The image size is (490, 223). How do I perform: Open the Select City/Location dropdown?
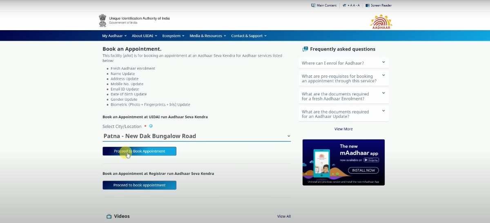[196, 136]
